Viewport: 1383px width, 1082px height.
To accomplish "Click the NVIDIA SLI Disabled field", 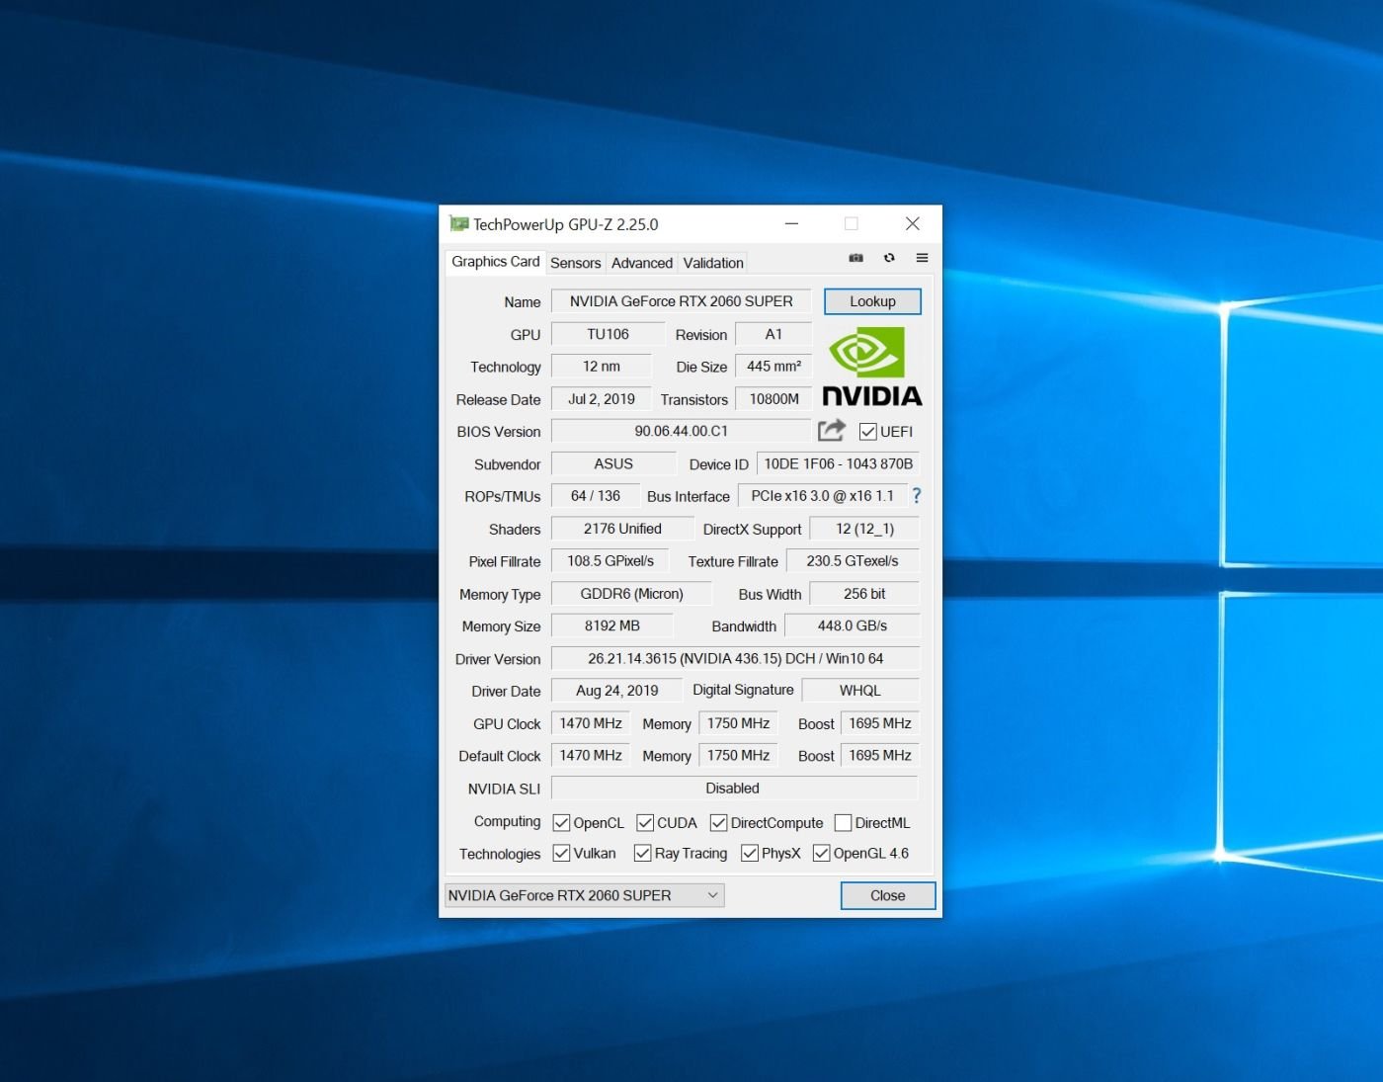I will [x=734, y=789].
